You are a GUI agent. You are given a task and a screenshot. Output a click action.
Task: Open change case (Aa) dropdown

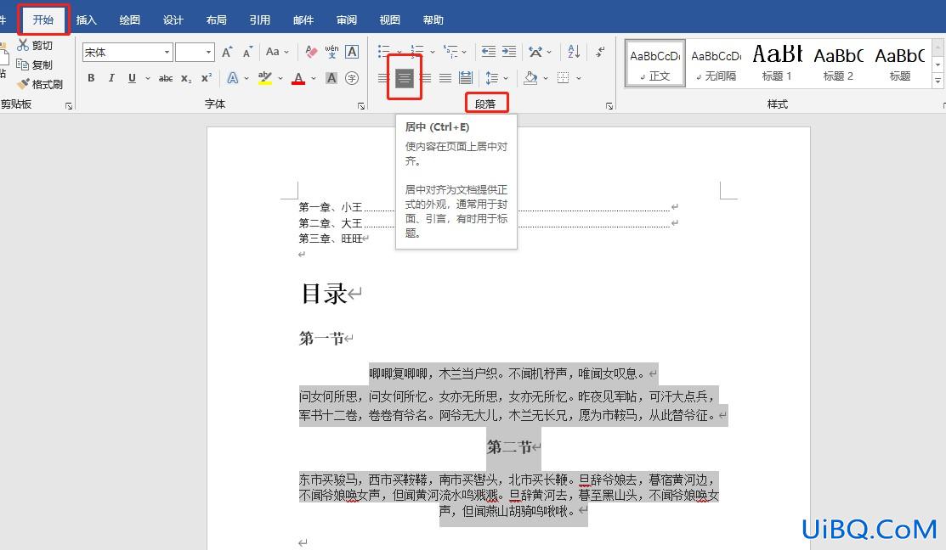278,52
